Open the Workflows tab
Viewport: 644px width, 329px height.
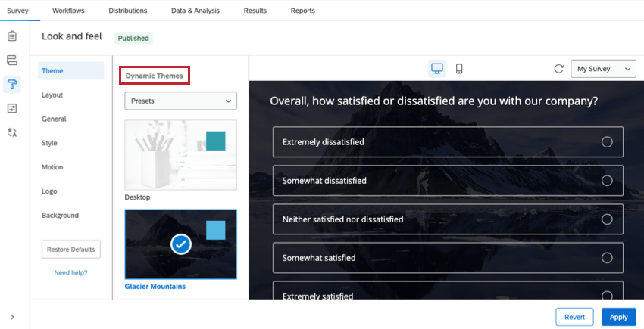coord(68,11)
